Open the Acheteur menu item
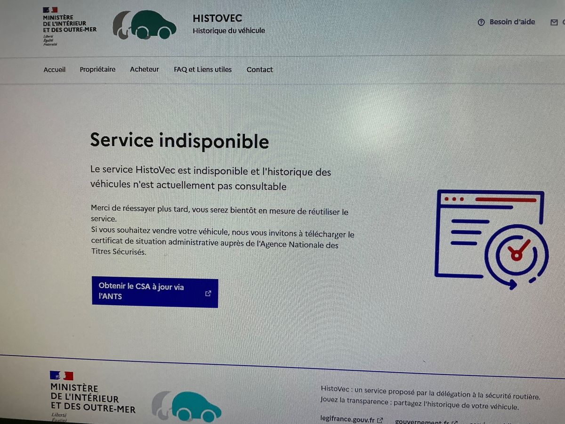Viewport: 565px width, 424px height. 145,69
